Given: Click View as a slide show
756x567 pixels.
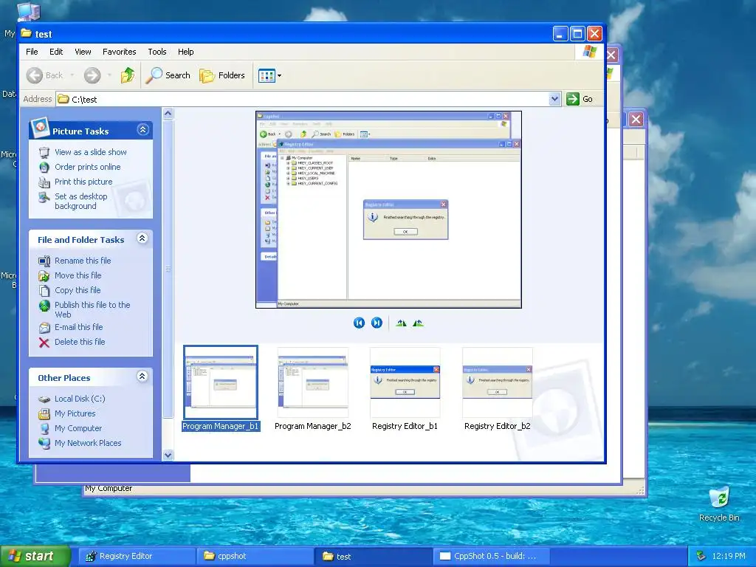Looking at the screenshot, I should [91, 152].
